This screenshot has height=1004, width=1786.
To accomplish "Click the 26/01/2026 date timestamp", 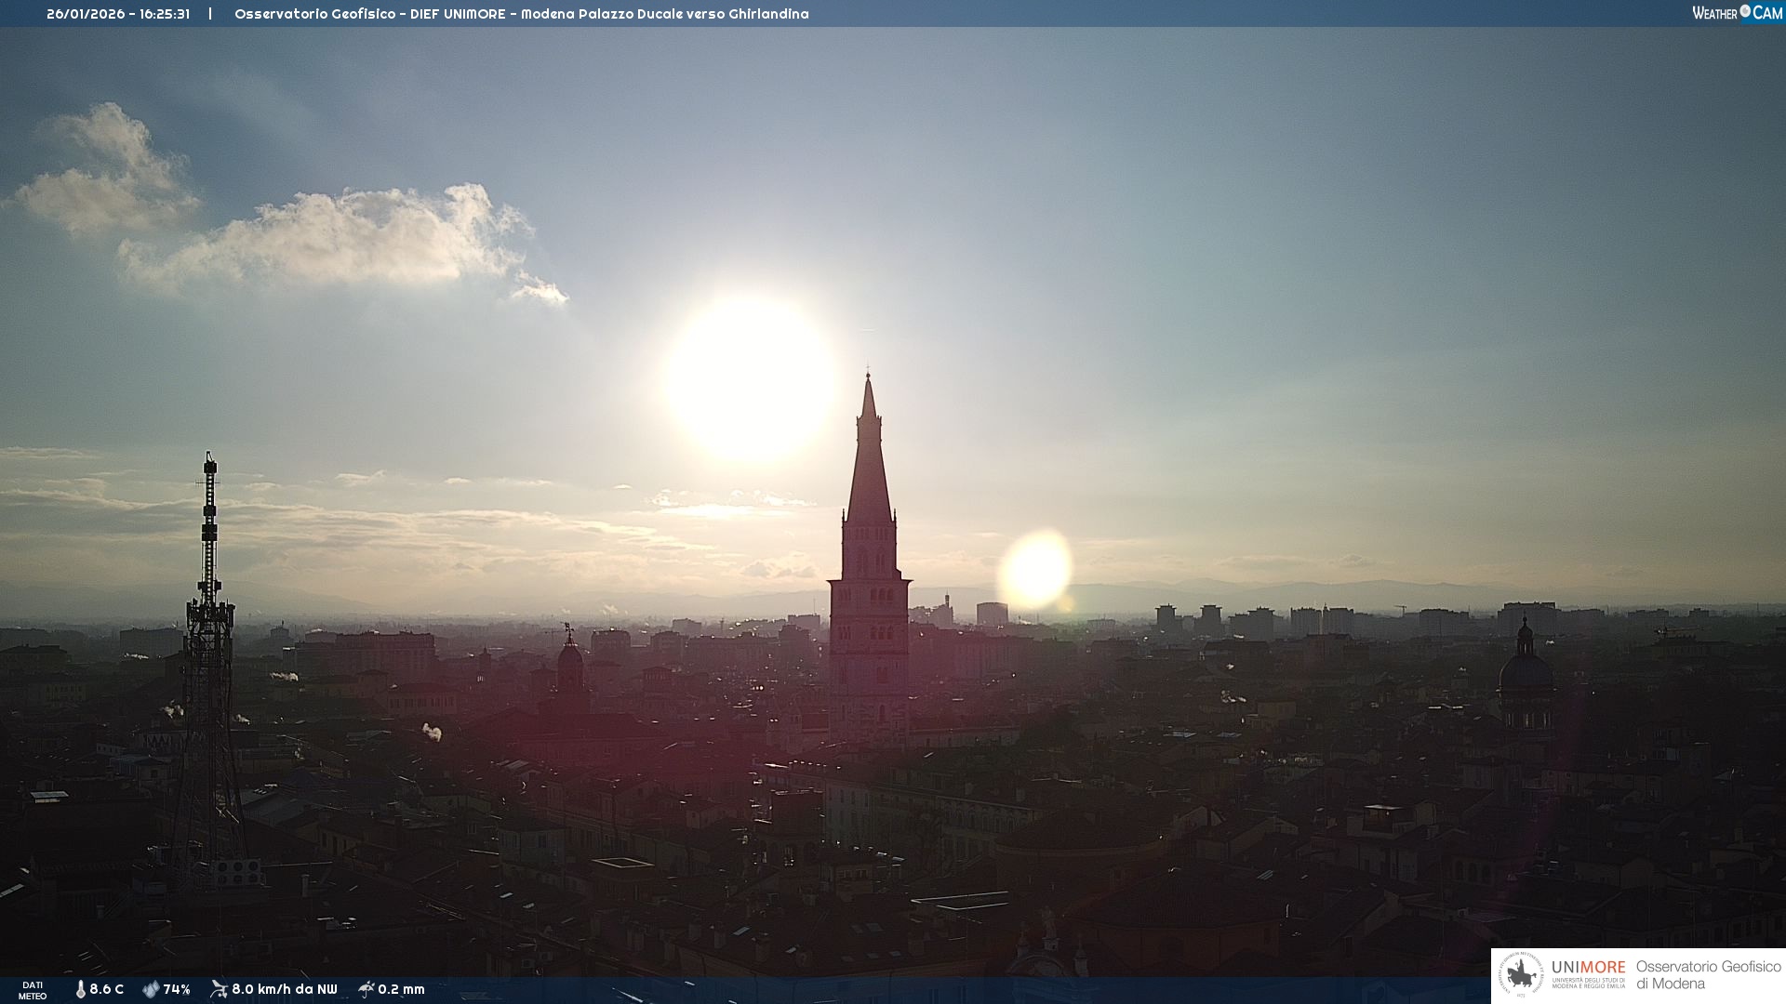I will [x=86, y=14].
